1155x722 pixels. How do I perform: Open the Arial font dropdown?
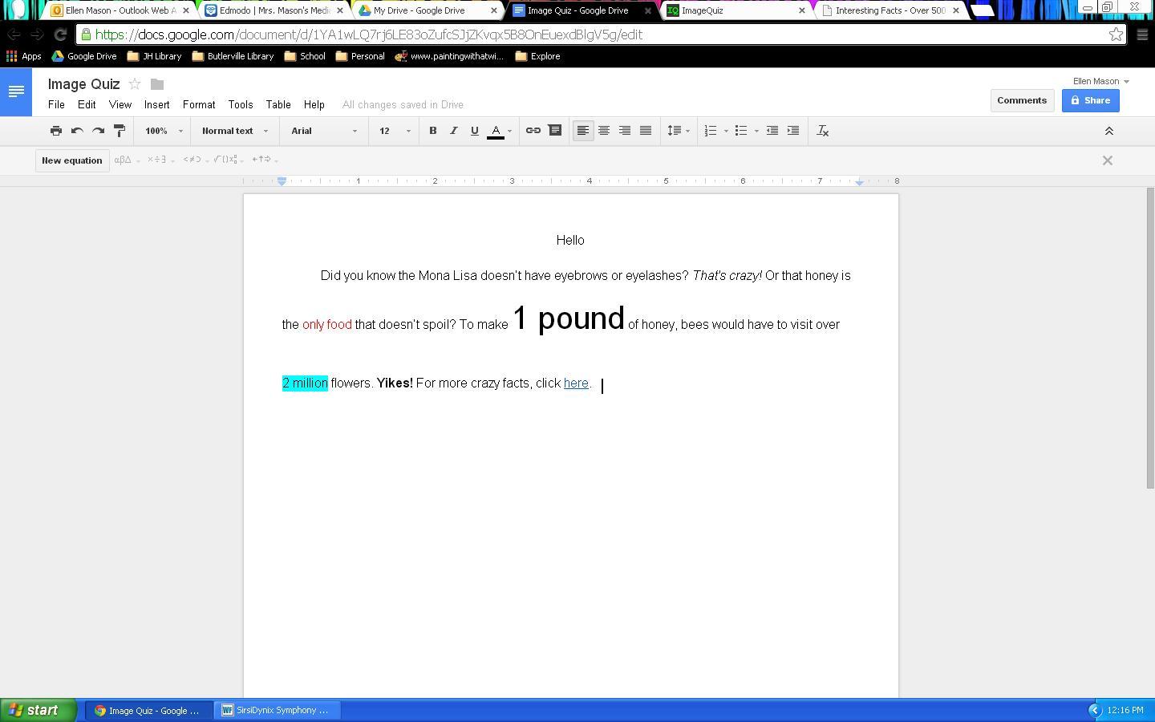click(324, 131)
